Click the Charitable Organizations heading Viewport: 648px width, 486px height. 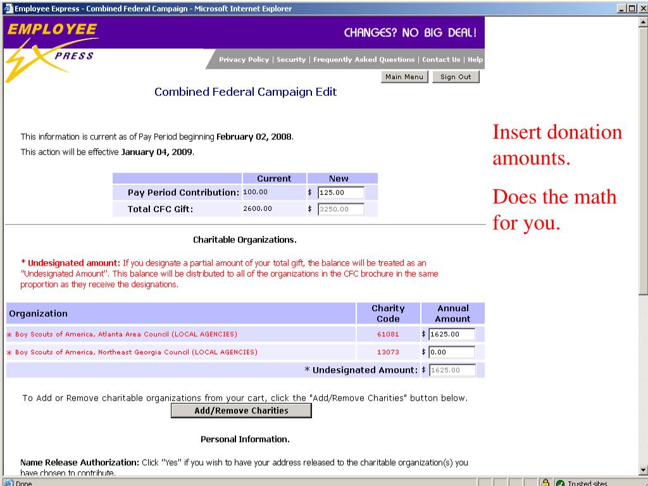pyautogui.click(x=245, y=240)
